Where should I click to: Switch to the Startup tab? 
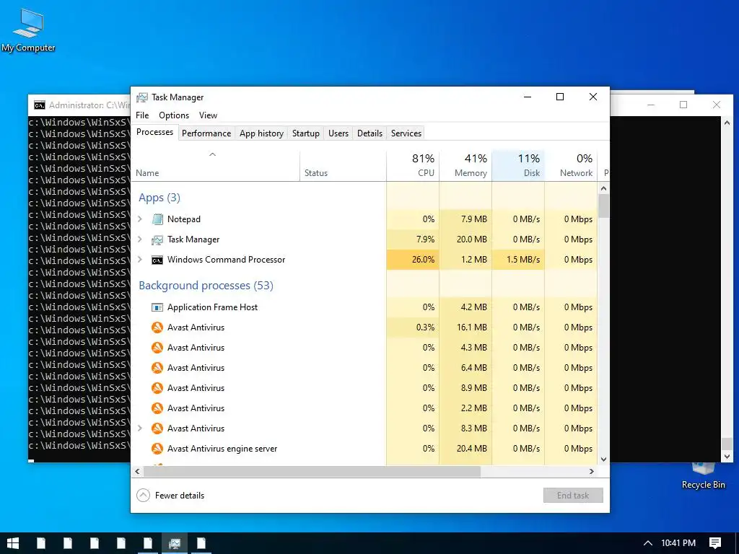[x=306, y=133]
